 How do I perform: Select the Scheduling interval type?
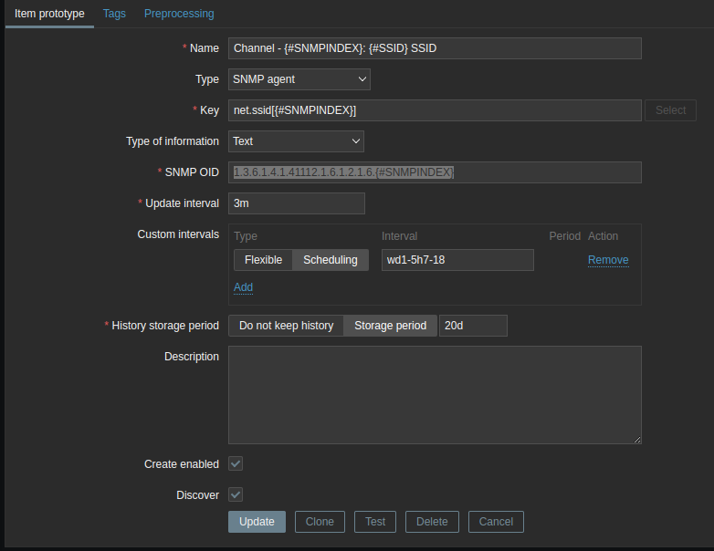click(x=331, y=260)
